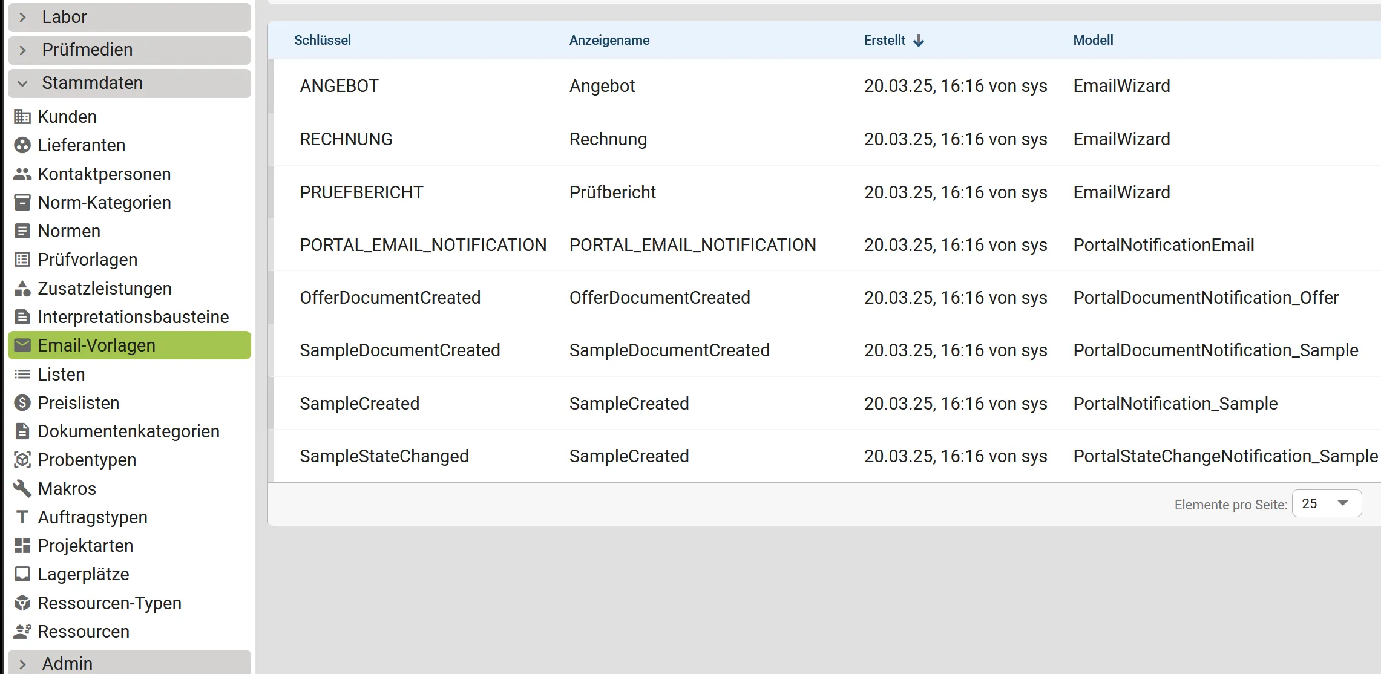Open the PRUEFBERICHT template row
Image resolution: width=1381 pixels, height=674 pixels.
point(361,192)
